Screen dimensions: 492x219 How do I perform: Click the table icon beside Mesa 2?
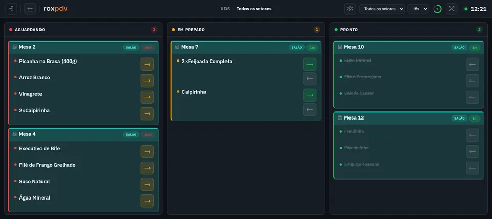pyautogui.click(x=14, y=47)
